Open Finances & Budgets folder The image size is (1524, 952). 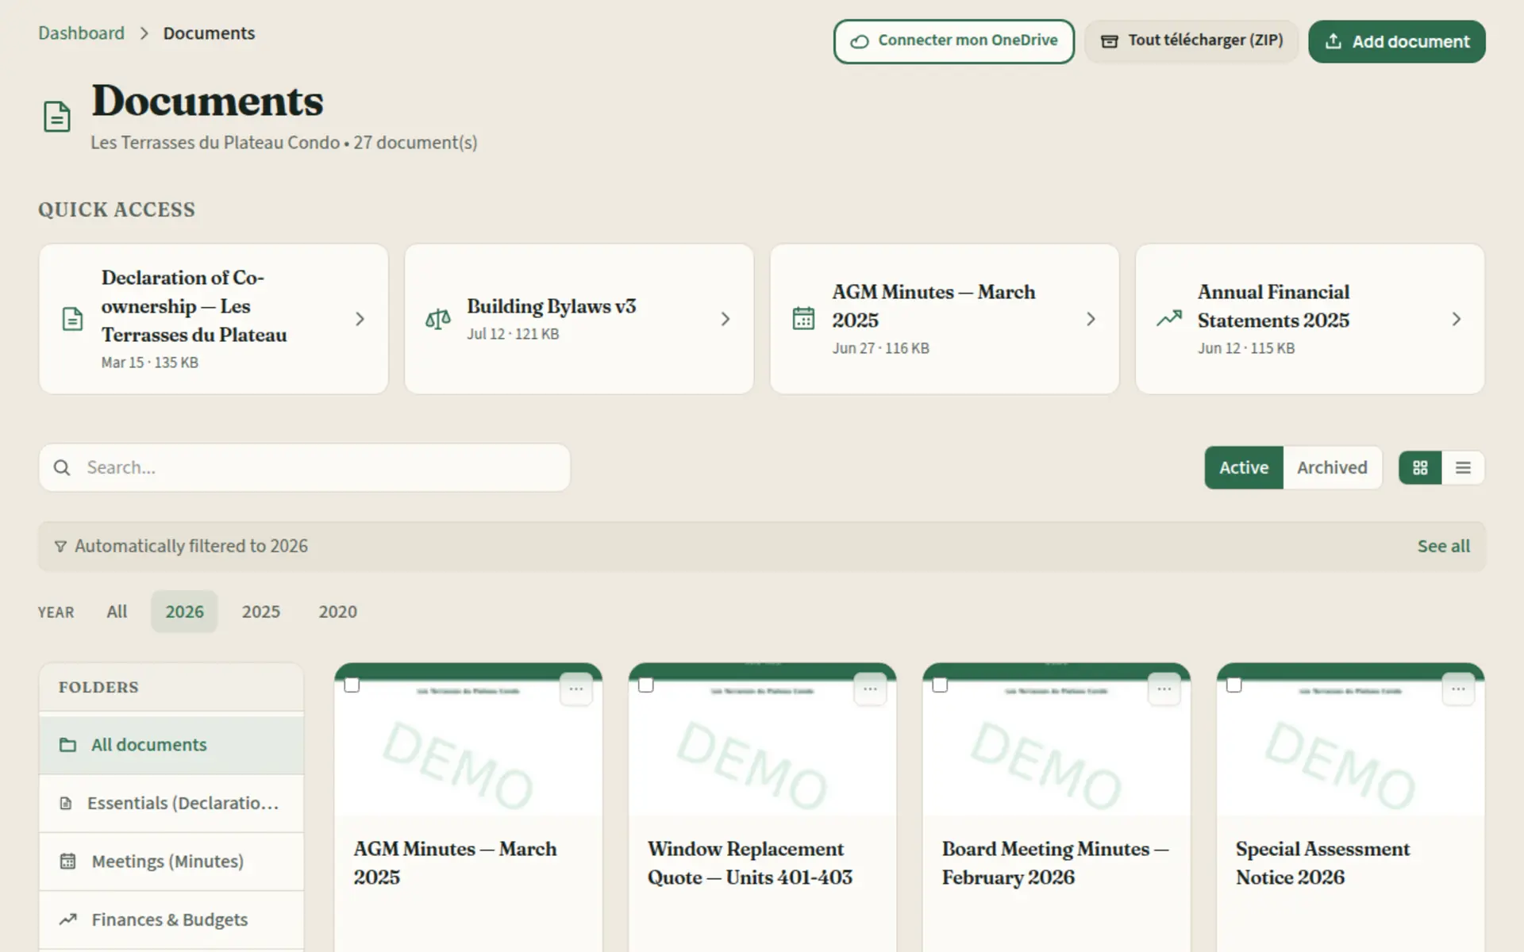tap(171, 919)
